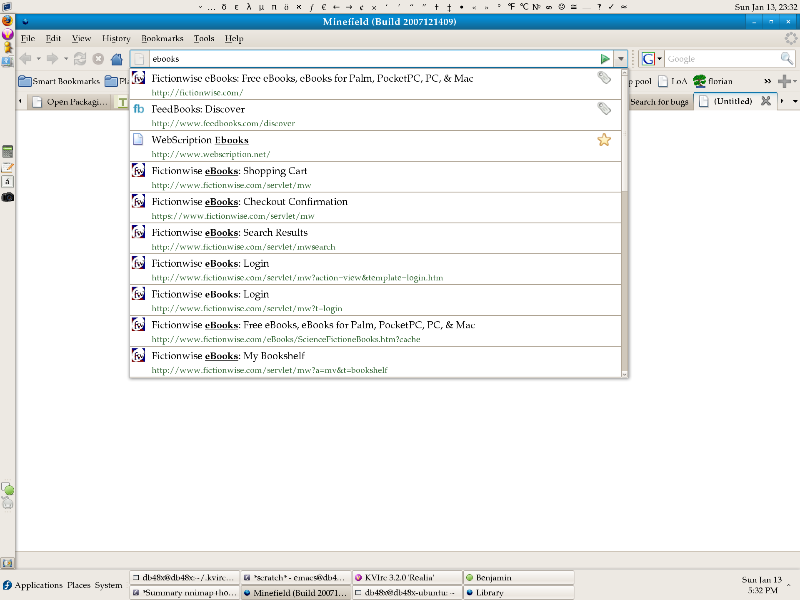Click the FeedBooks 'fb' favicon

tap(138, 109)
